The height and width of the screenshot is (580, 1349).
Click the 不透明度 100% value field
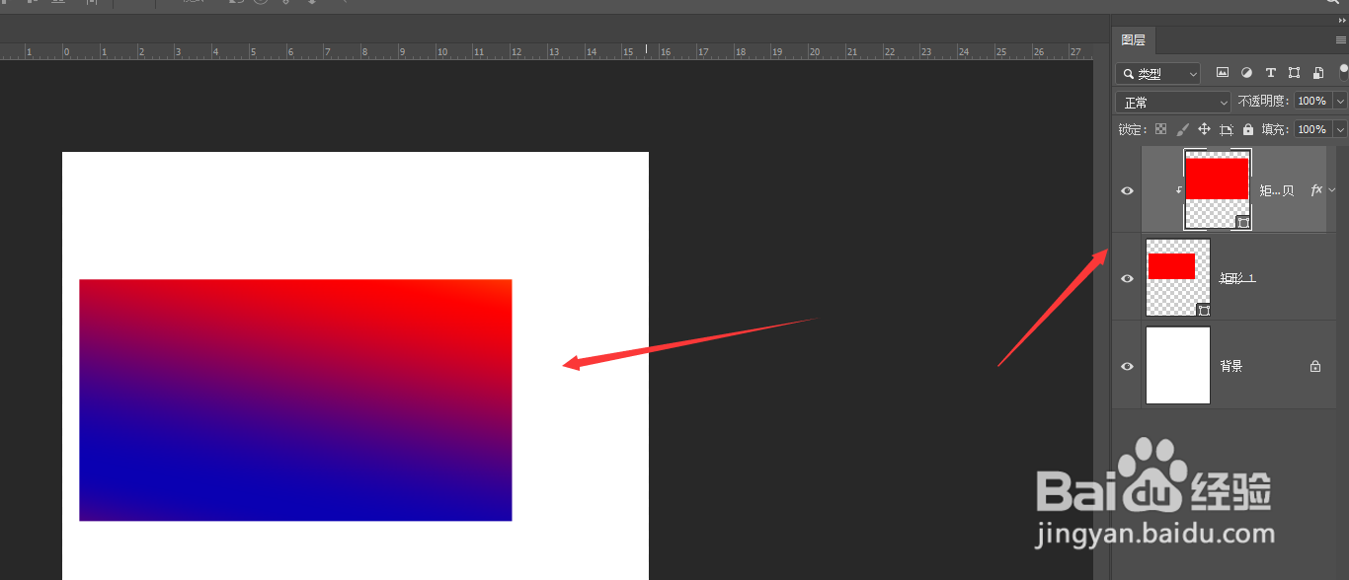1312,101
